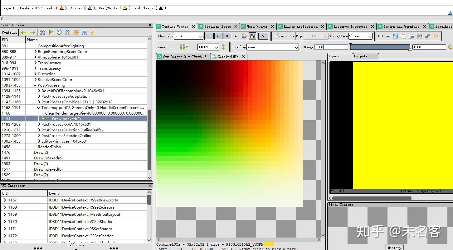The height and width of the screenshot is (250, 453).
Task: Toggle the checkerboard alpha background button
Action: (252, 36)
